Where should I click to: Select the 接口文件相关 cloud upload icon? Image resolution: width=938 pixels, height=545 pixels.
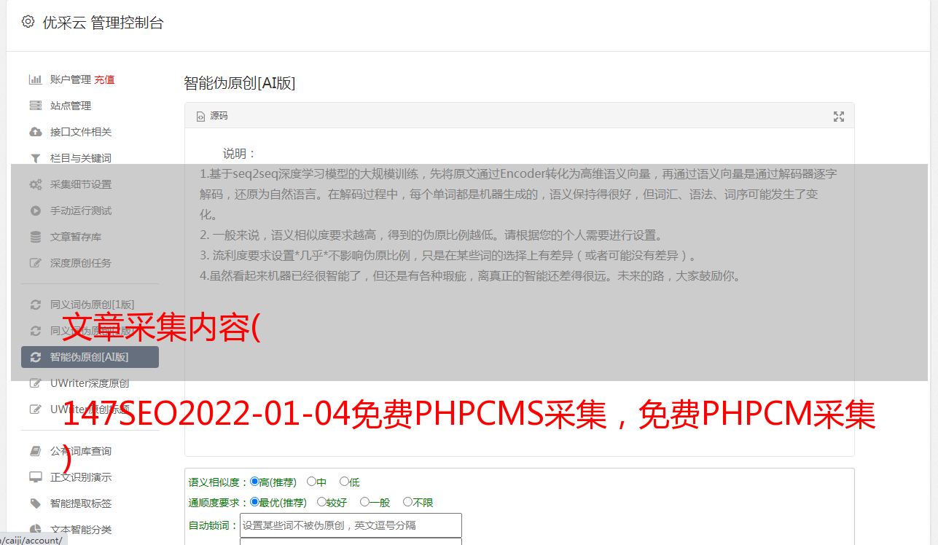[x=35, y=132]
